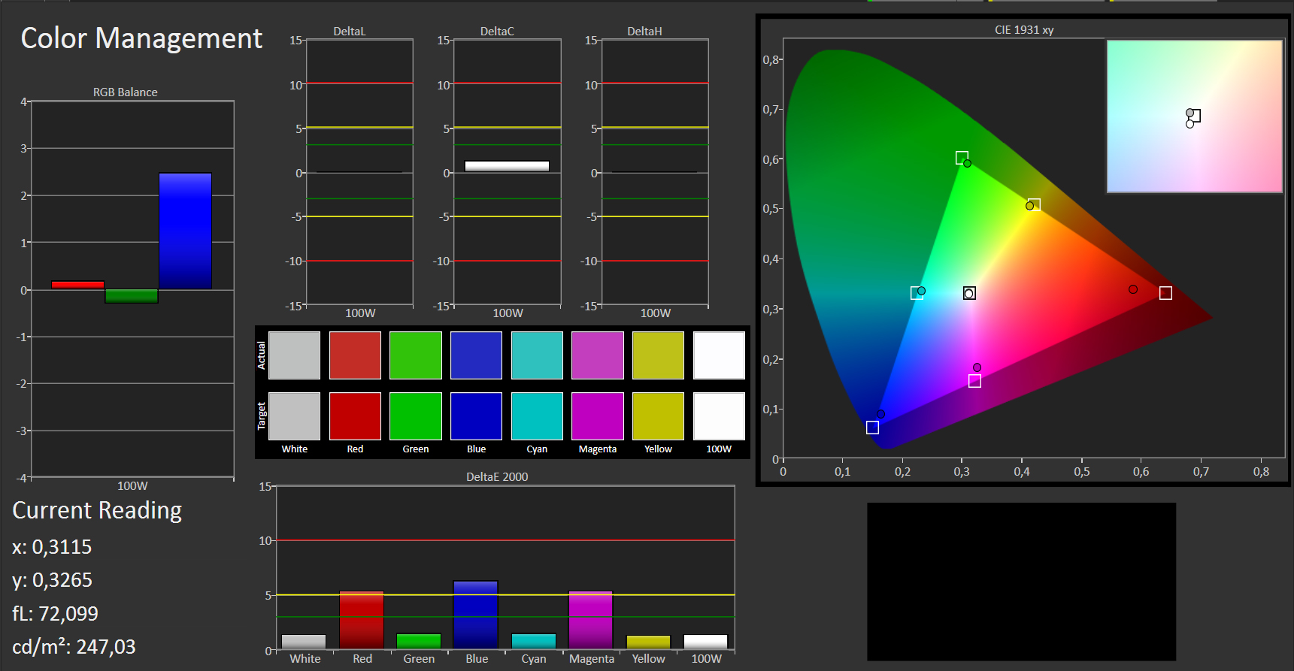Image resolution: width=1294 pixels, height=671 pixels.
Task: Click the 'DeltaC' chart title
Action: pos(497,31)
